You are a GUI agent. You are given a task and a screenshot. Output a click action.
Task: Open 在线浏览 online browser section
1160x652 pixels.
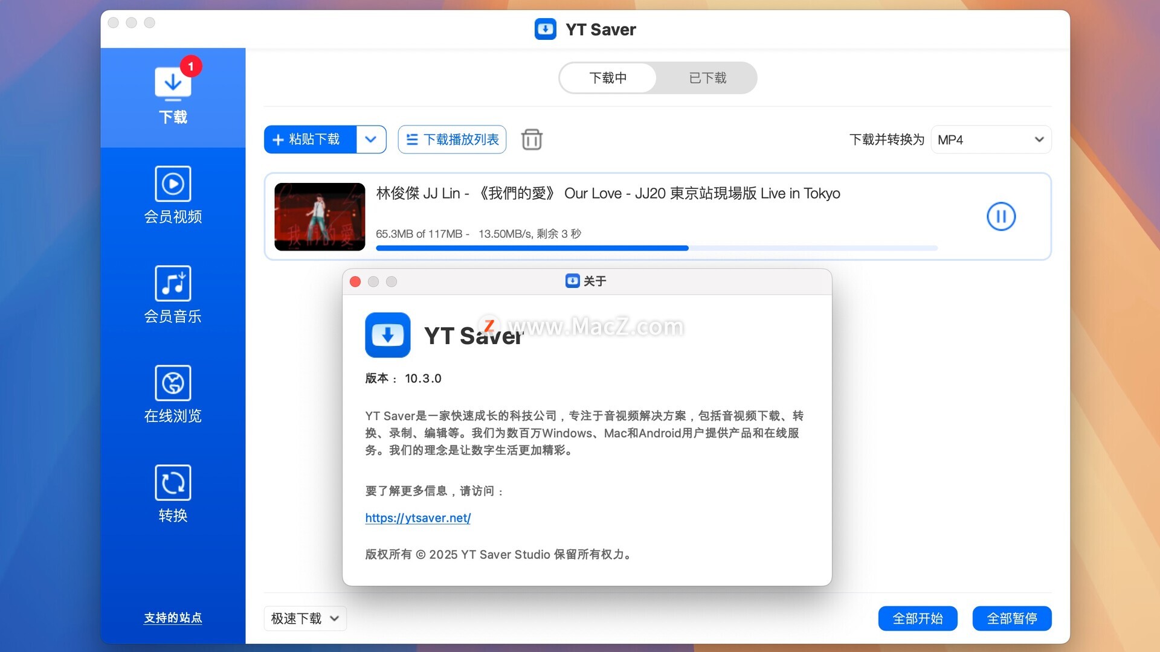point(173,395)
